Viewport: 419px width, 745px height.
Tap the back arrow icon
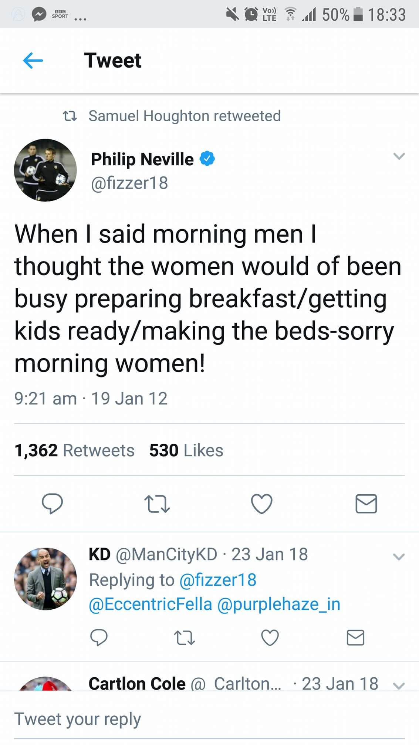point(33,61)
